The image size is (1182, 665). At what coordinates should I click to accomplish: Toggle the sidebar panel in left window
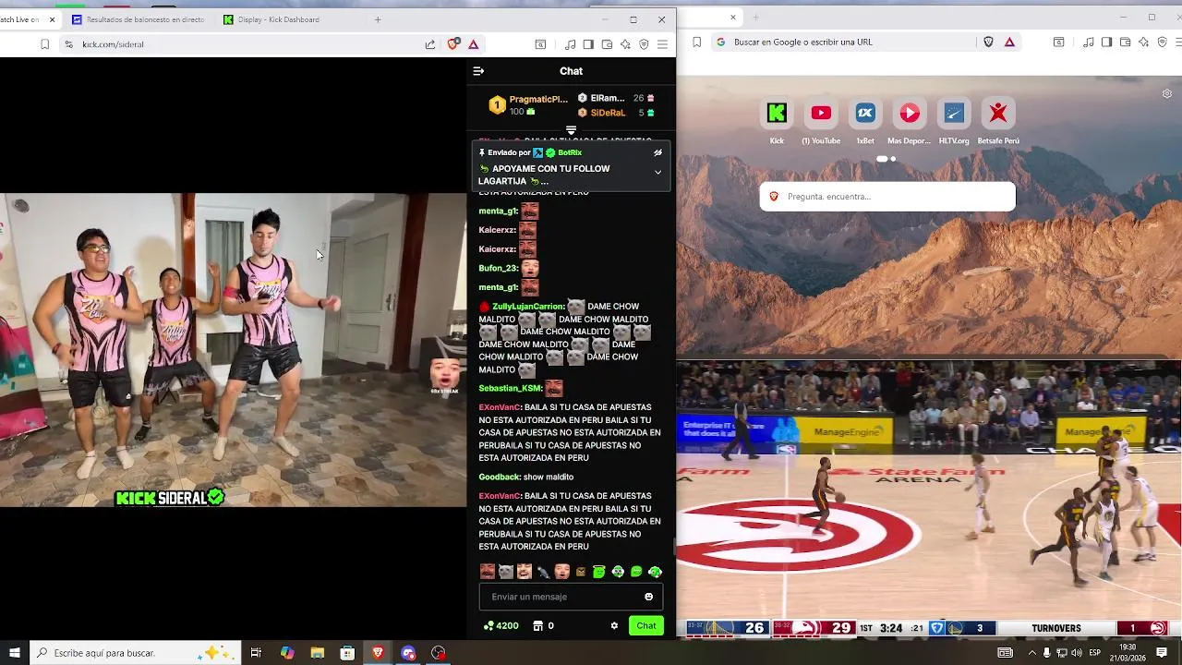588,44
